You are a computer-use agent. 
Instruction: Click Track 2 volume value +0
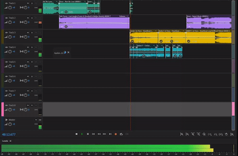[14, 22]
